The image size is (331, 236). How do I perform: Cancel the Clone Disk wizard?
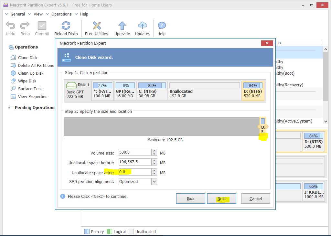point(255,199)
